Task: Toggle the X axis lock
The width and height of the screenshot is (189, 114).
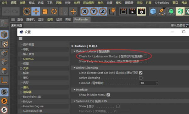Action: [x=85, y=12]
